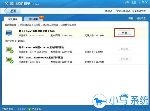Click text 显卡：Intel英特尔集成显卡驱动

pyautogui.click(x=37, y=31)
